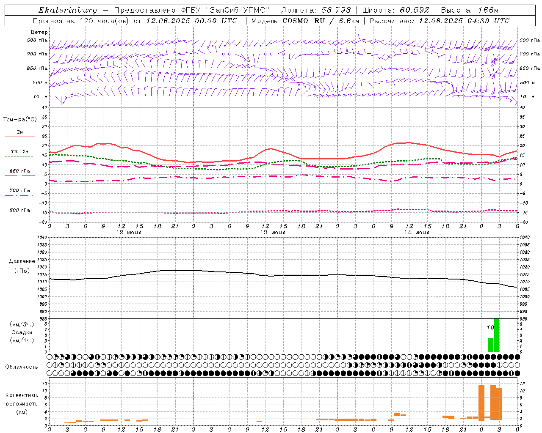Image resolution: width=542 pixels, height=433 pixels.
Task: Click the "Тем-ра(°C)" temperature panel label
Action: 20,120
